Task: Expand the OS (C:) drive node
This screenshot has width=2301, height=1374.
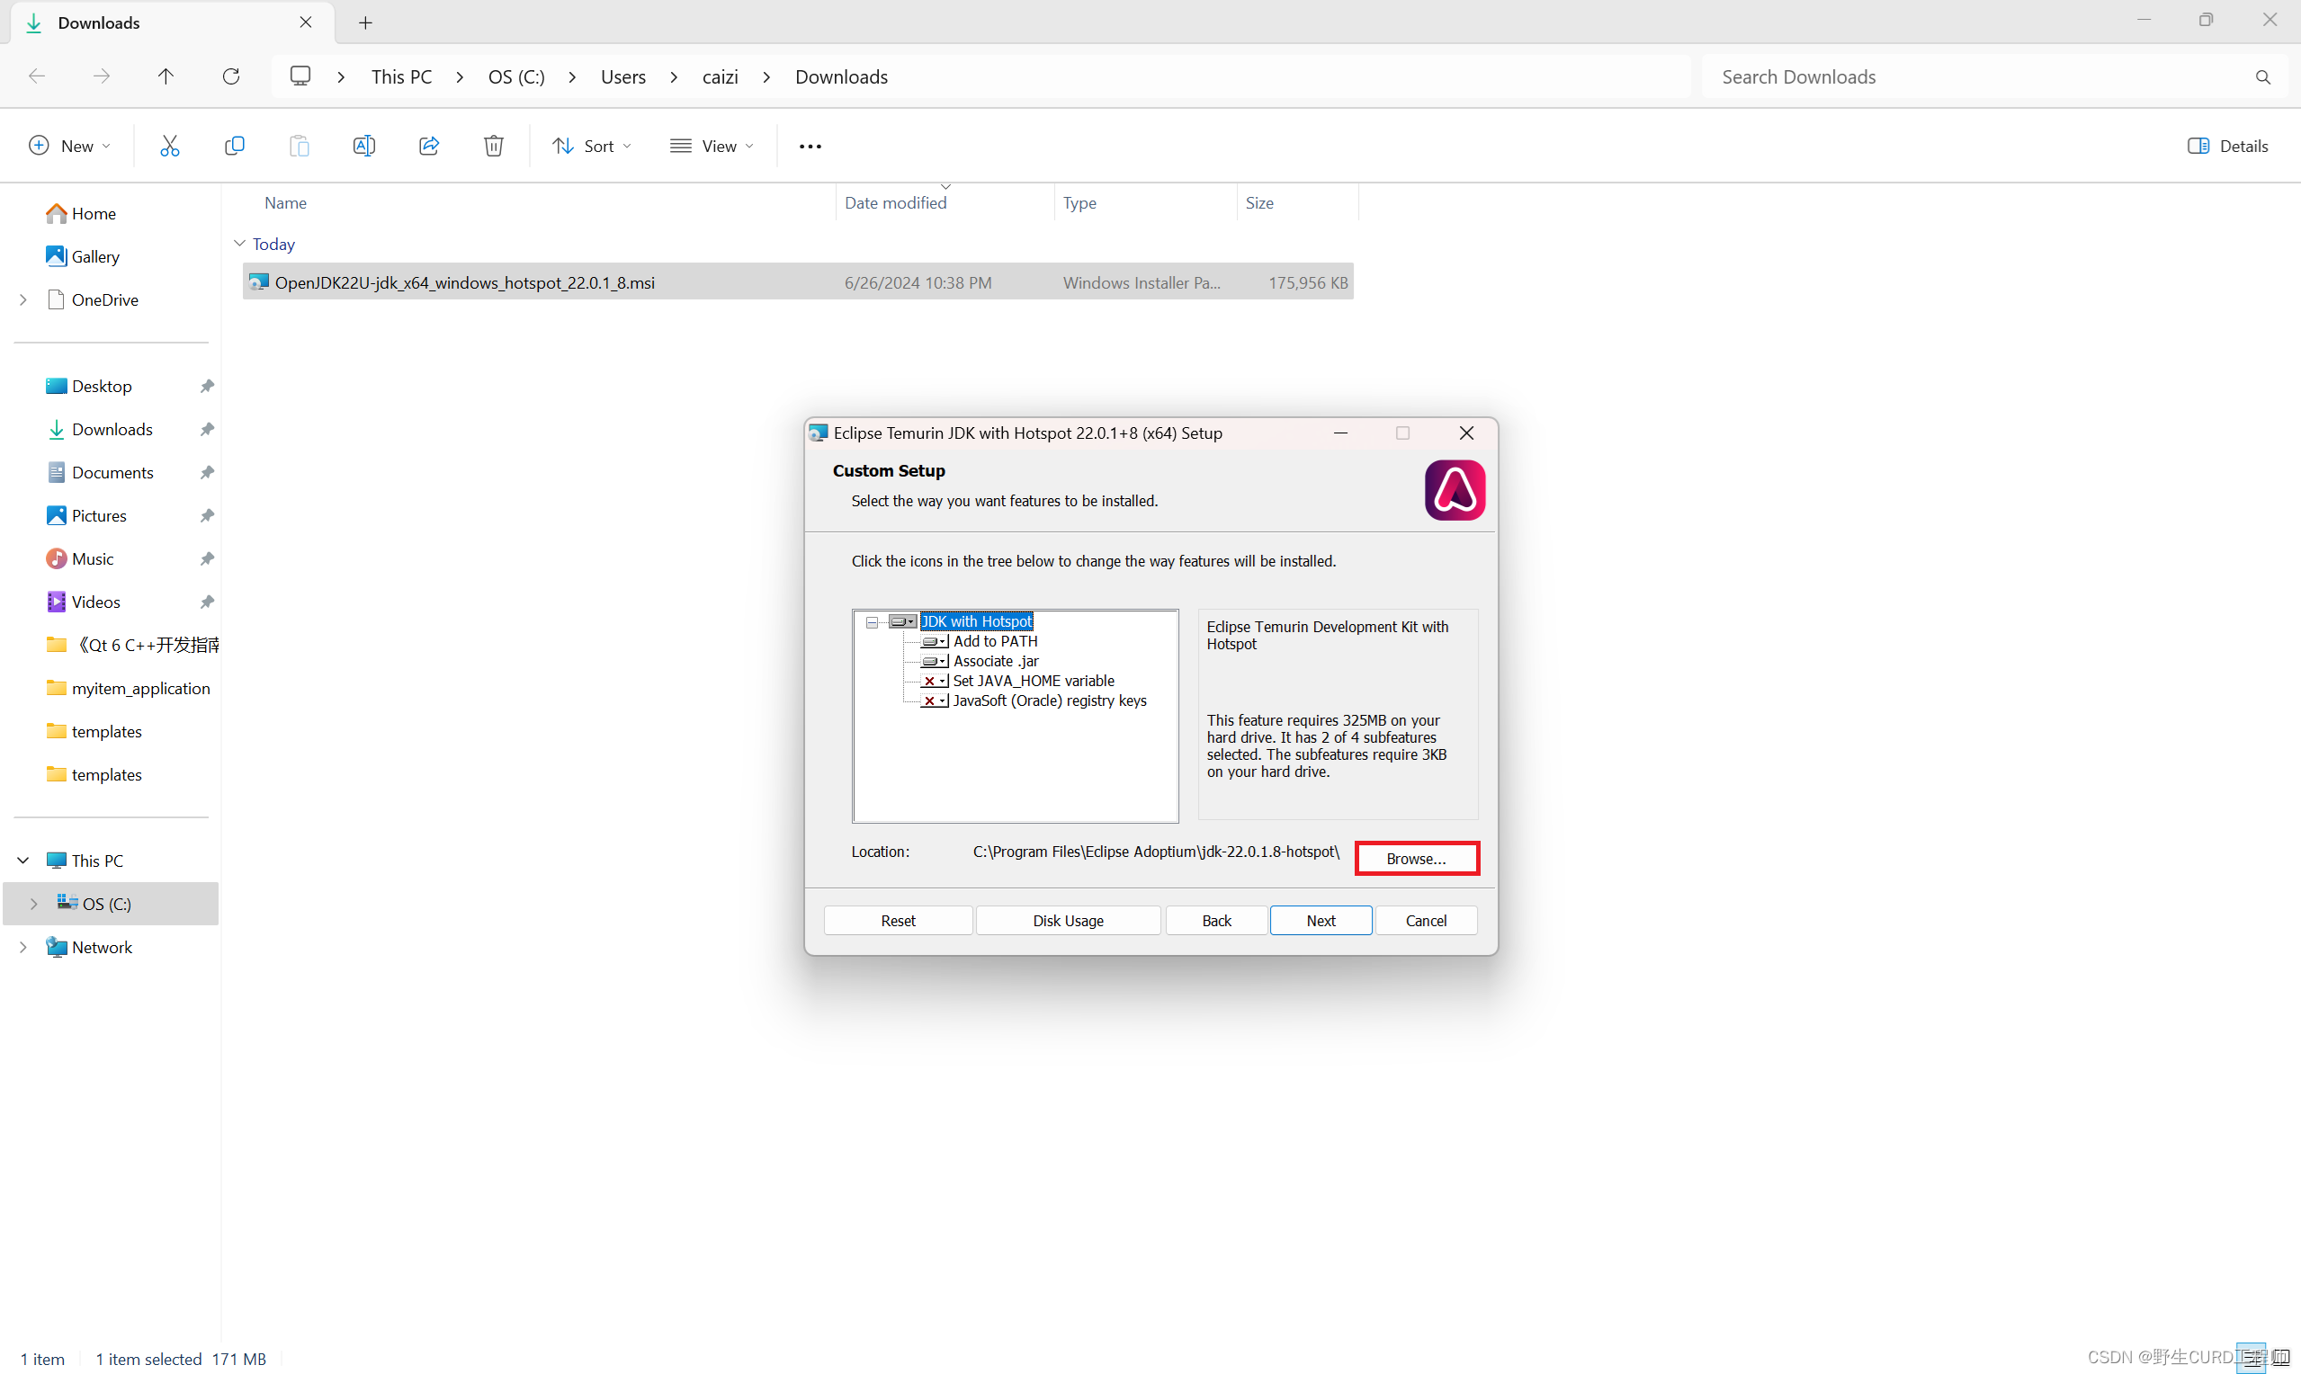Action: pyautogui.click(x=34, y=904)
